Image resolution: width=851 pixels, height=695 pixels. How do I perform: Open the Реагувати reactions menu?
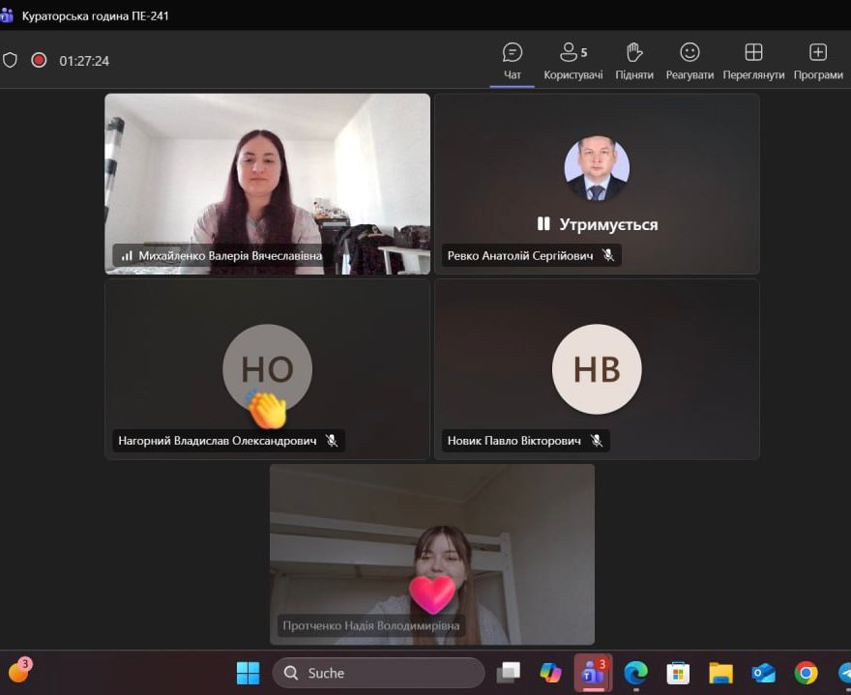[x=690, y=61]
